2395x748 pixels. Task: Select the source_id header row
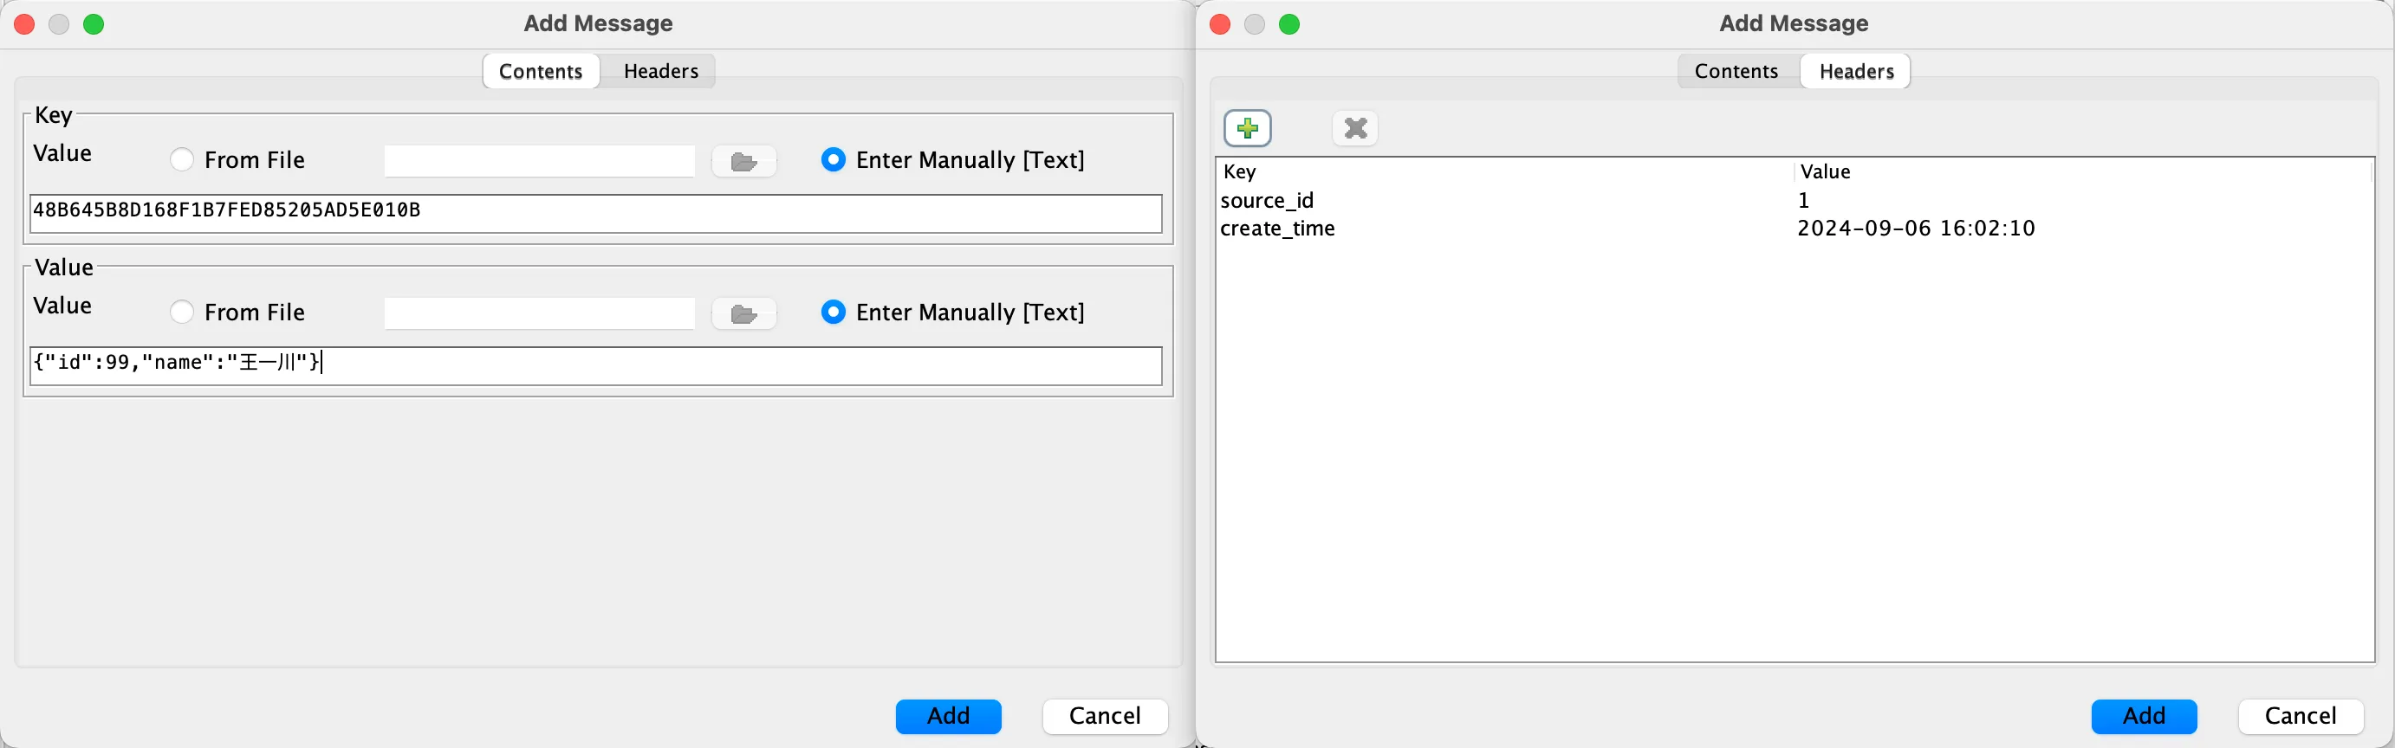tap(1266, 201)
